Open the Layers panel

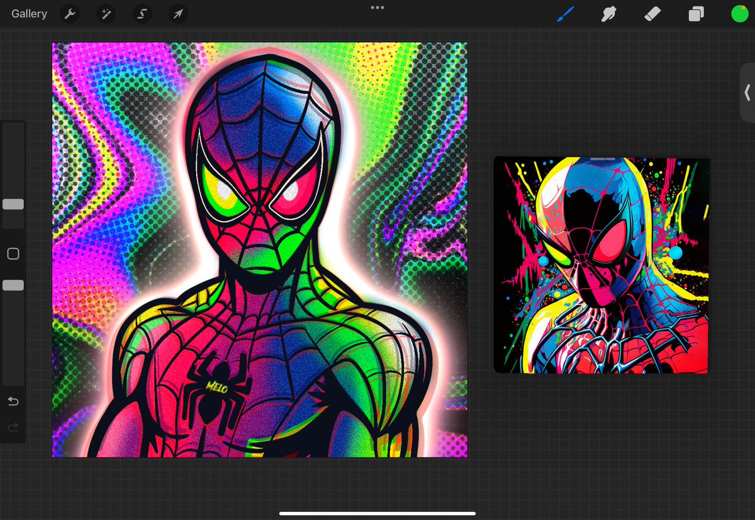tap(696, 14)
